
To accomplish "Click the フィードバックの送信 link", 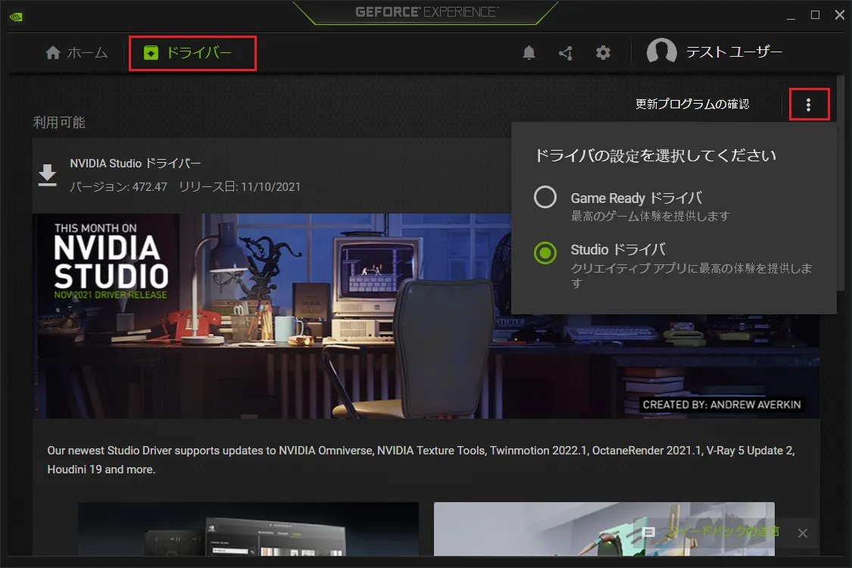I will (723, 531).
